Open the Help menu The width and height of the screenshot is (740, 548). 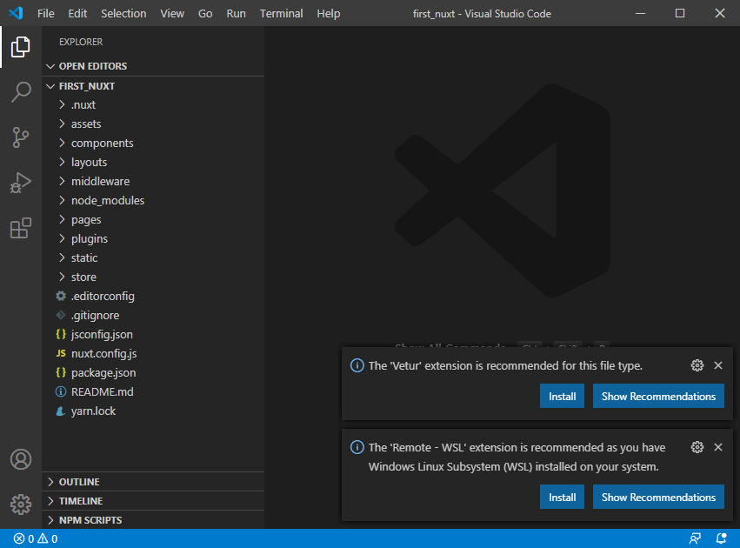(x=329, y=13)
